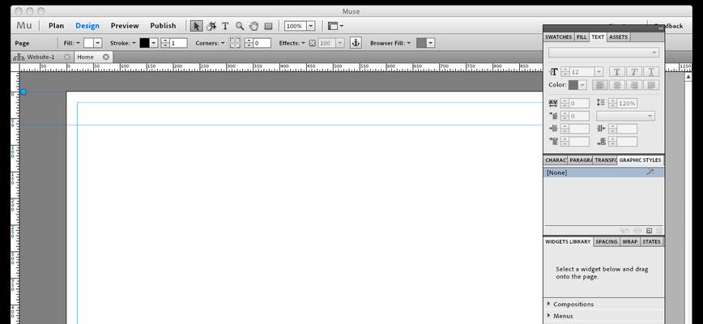703x324 pixels.
Task: Click the right indent icon
Action: (601, 129)
